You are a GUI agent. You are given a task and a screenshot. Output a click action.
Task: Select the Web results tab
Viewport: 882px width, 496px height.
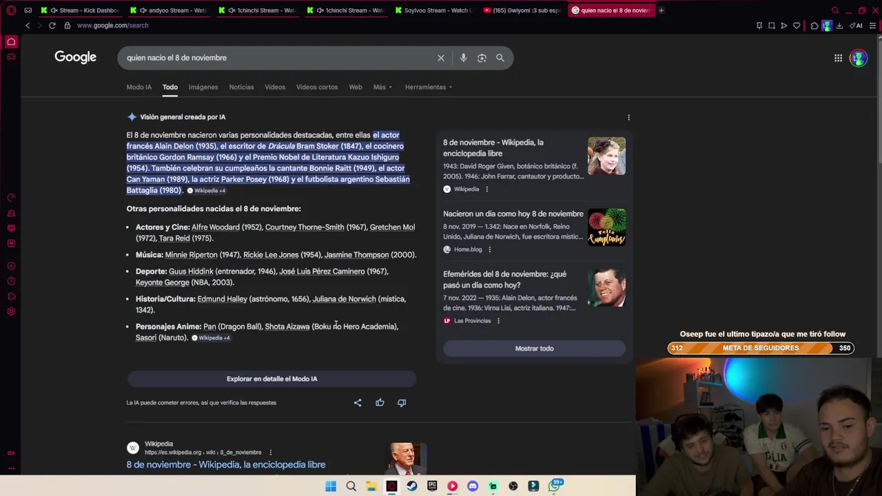356,87
